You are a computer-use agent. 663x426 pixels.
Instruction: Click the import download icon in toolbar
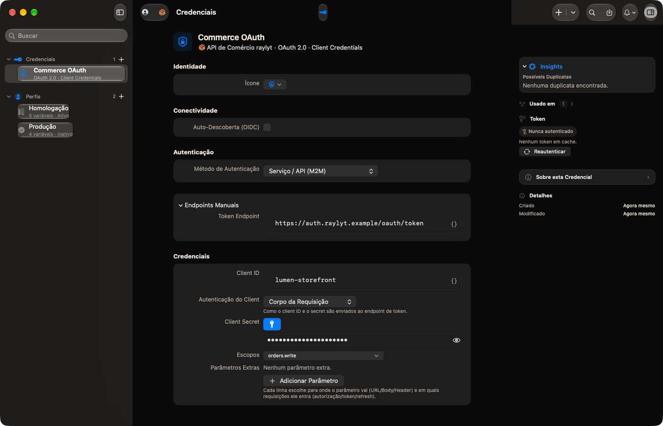(609, 13)
